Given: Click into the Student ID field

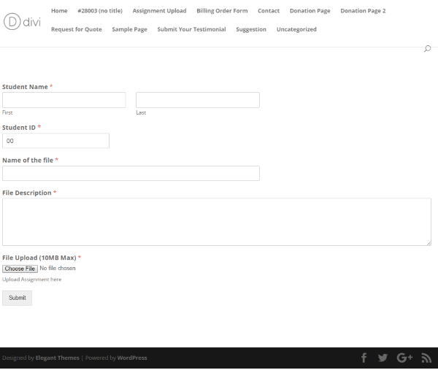Looking at the screenshot, I should (56, 141).
